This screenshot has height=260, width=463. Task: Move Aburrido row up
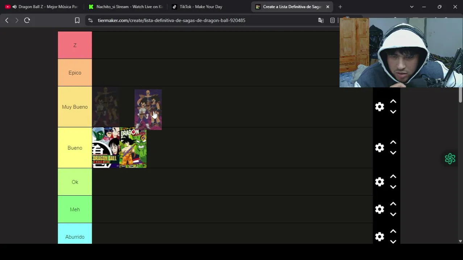[393, 231]
